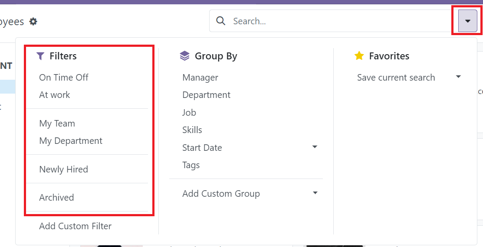Open the Add Custom Group dropdown

[315, 193]
